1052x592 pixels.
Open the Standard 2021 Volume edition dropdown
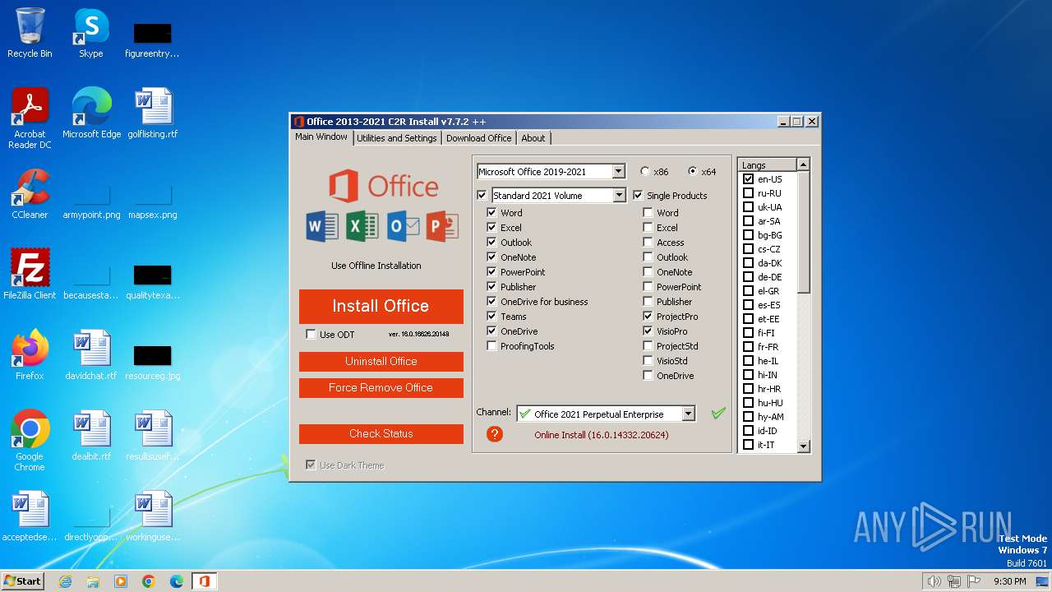[x=619, y=196]
